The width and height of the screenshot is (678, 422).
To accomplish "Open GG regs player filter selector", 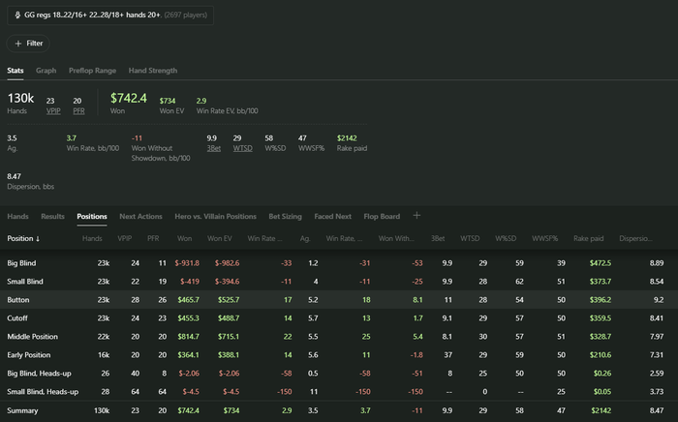I will [x=110, y=15].
